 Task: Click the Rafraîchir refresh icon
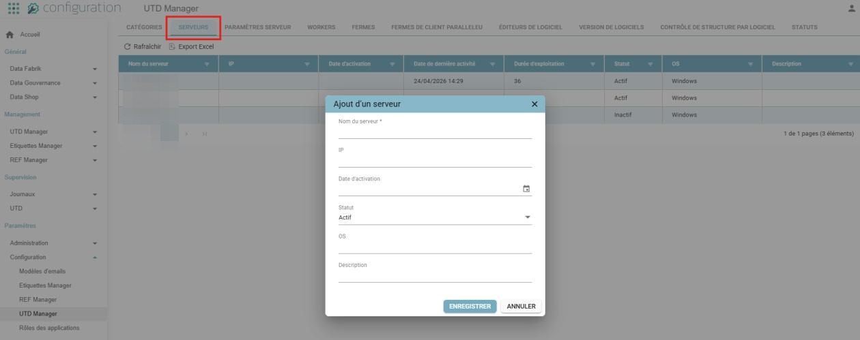point(127,46)
